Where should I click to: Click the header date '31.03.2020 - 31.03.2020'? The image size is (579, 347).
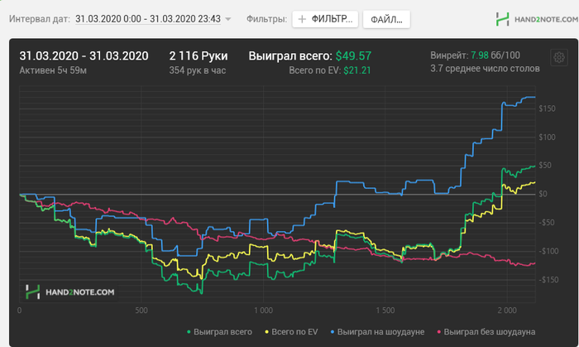click(x=84, y=55)
